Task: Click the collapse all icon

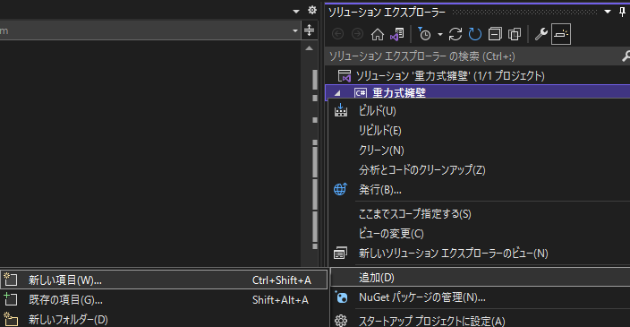Action: click(x=495, y=35)
